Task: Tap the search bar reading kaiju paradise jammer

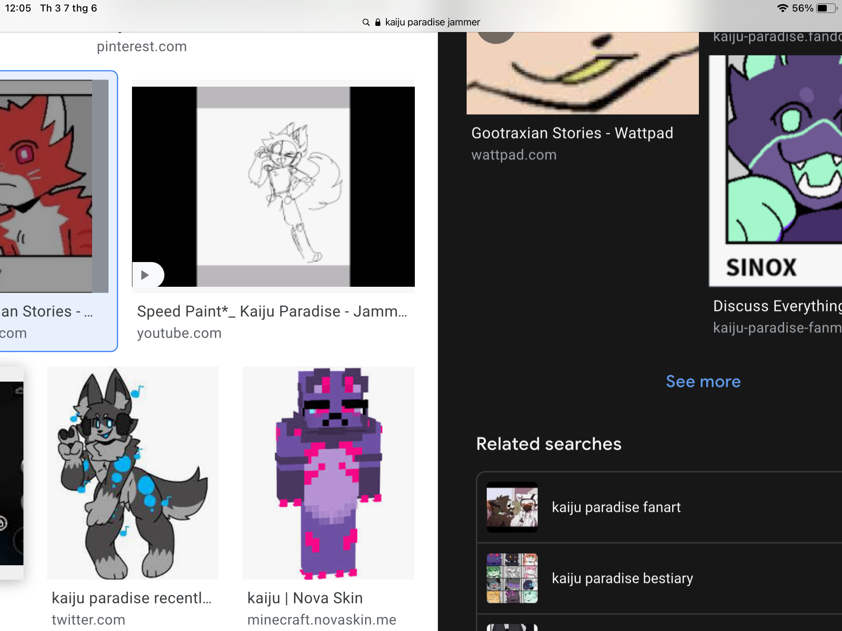Action: 432,22
